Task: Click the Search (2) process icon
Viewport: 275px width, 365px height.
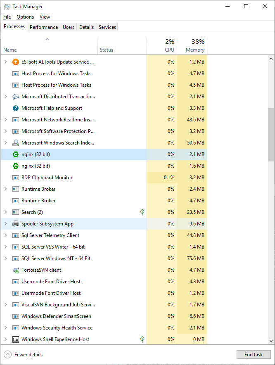Action: tap(16, 212)
